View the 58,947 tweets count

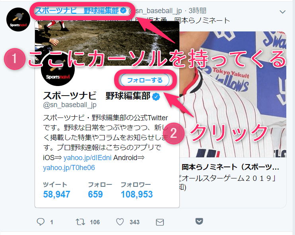(x=56, y=194)
